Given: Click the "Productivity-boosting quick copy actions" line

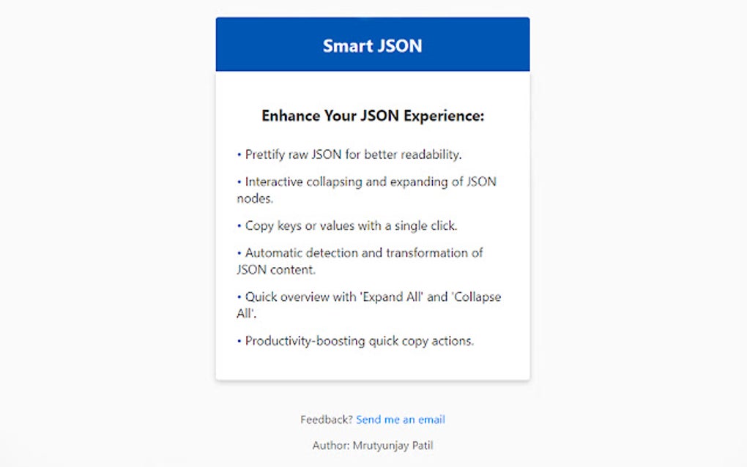Looking at the screenshot, I should [360, 340].
